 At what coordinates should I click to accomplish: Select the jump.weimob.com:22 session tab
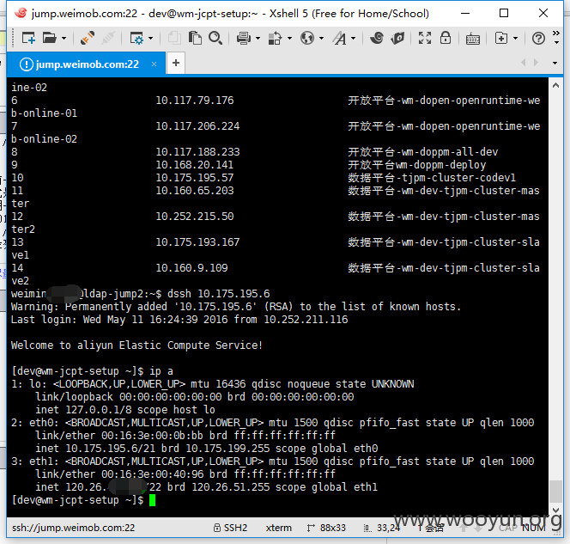pos(87,64)
